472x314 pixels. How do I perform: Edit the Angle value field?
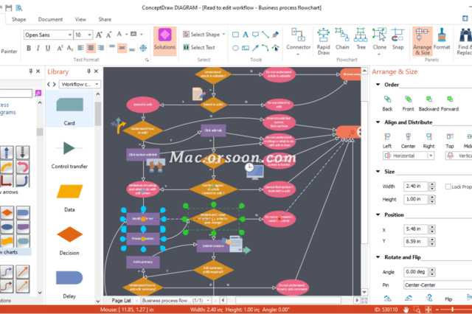(x=415, y=272)
